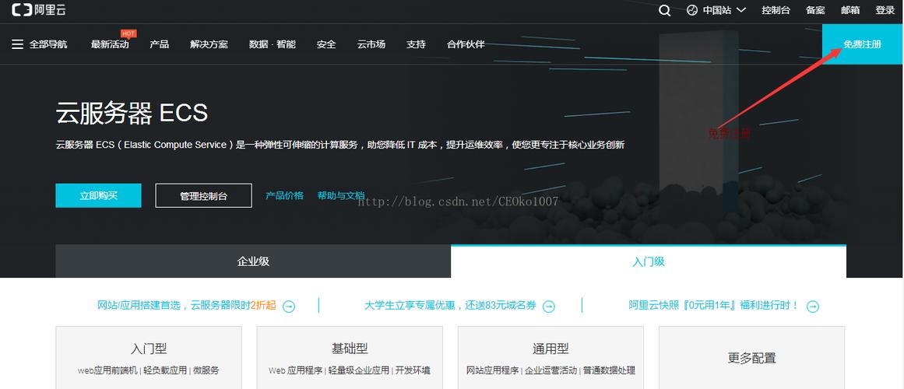The height and width of the screenshot is (389, 904).
Task: Open 控制台 in the top bar
Action: [x=776, y=10]
